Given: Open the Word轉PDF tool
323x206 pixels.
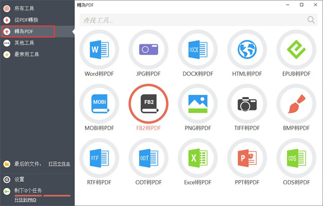Looking at the screenshot, I should [99, 50].
